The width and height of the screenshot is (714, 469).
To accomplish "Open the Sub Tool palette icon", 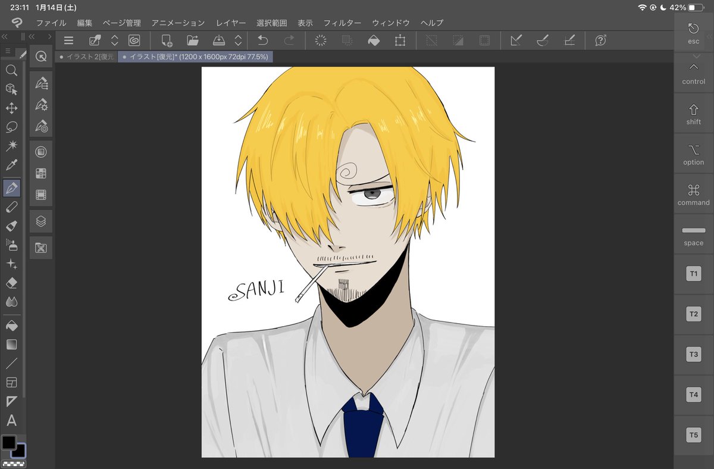I will pos(41,82).
